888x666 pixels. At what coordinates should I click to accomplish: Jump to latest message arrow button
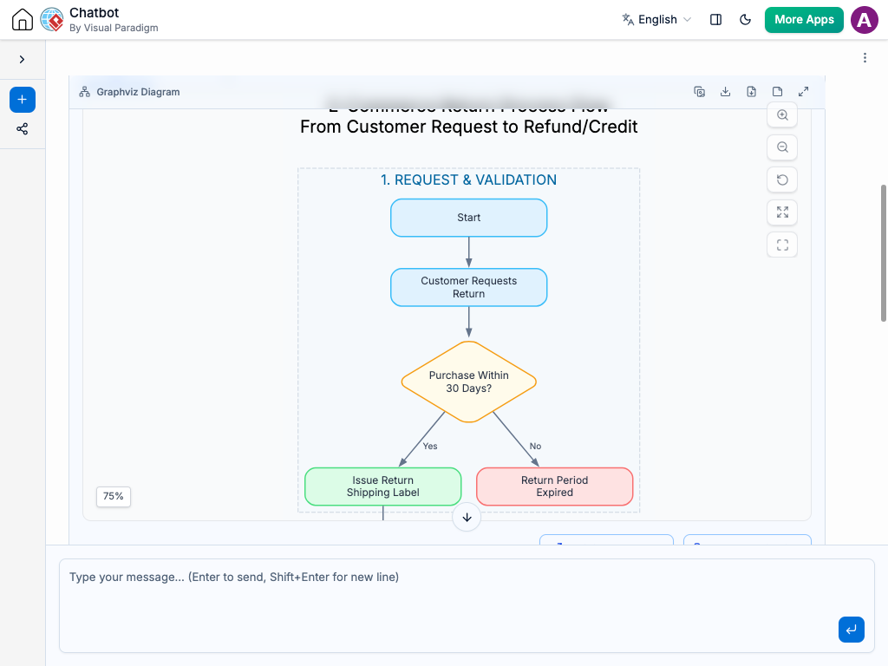(467, 517)
